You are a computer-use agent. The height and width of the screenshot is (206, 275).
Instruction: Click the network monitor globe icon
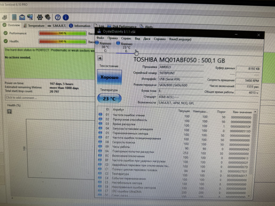click(x=30, y=17)
